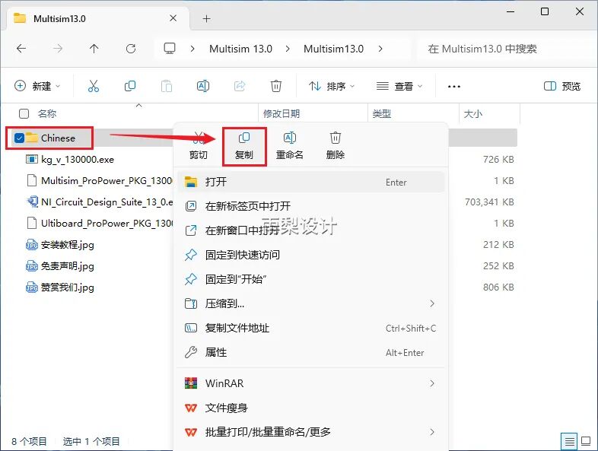Select the Ultiboard_ProPower_PKG file
This screenshot has width=598, height=451.
point(99,224)
